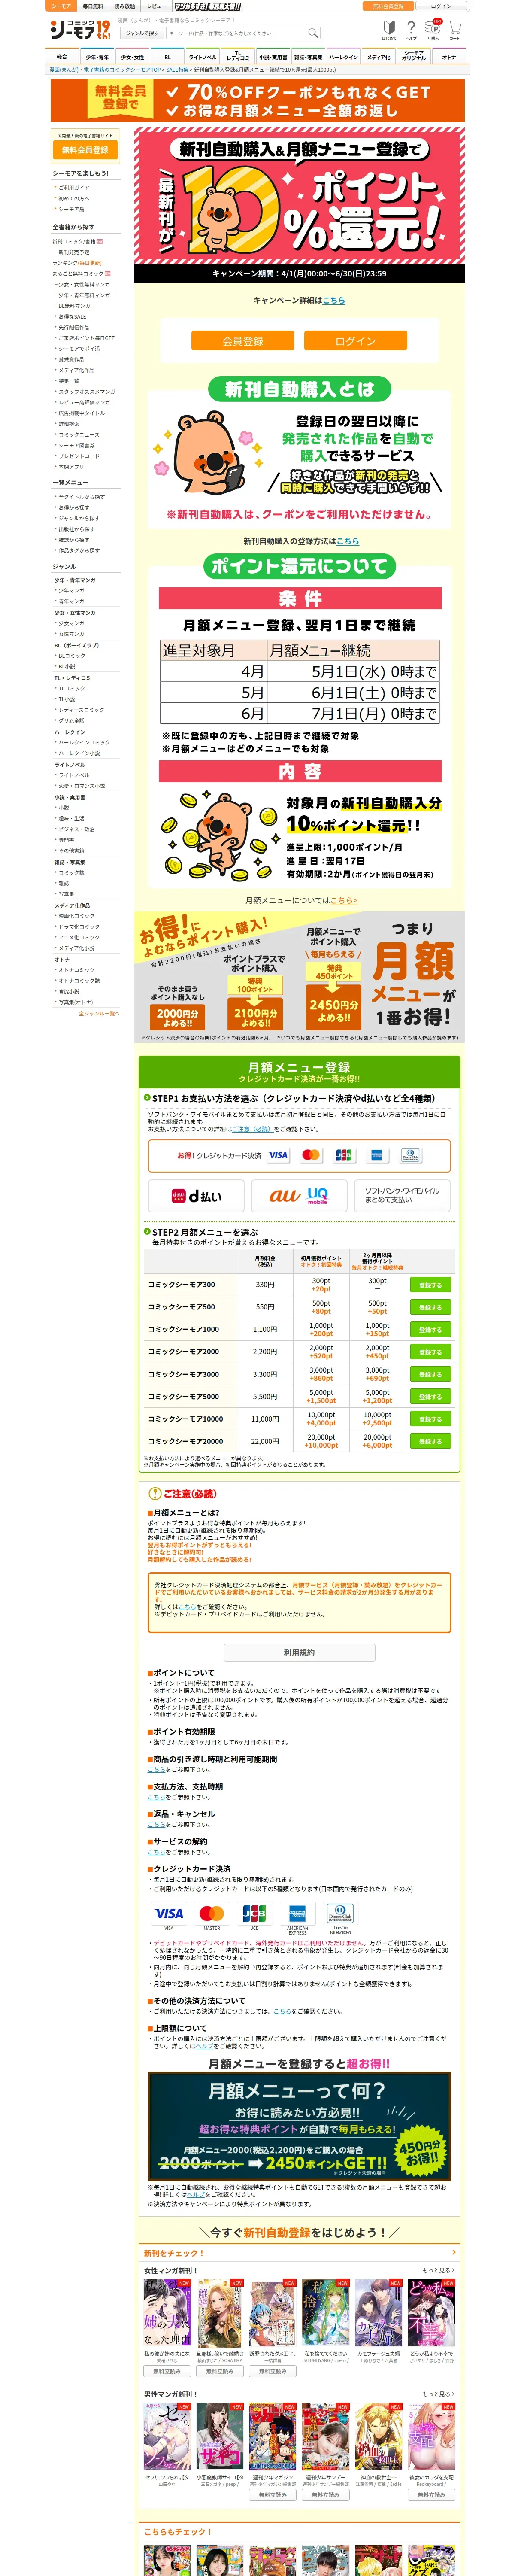The image size is (515, 2576).
Task: Open the BL category tab
Action: [x=167, y=57]
